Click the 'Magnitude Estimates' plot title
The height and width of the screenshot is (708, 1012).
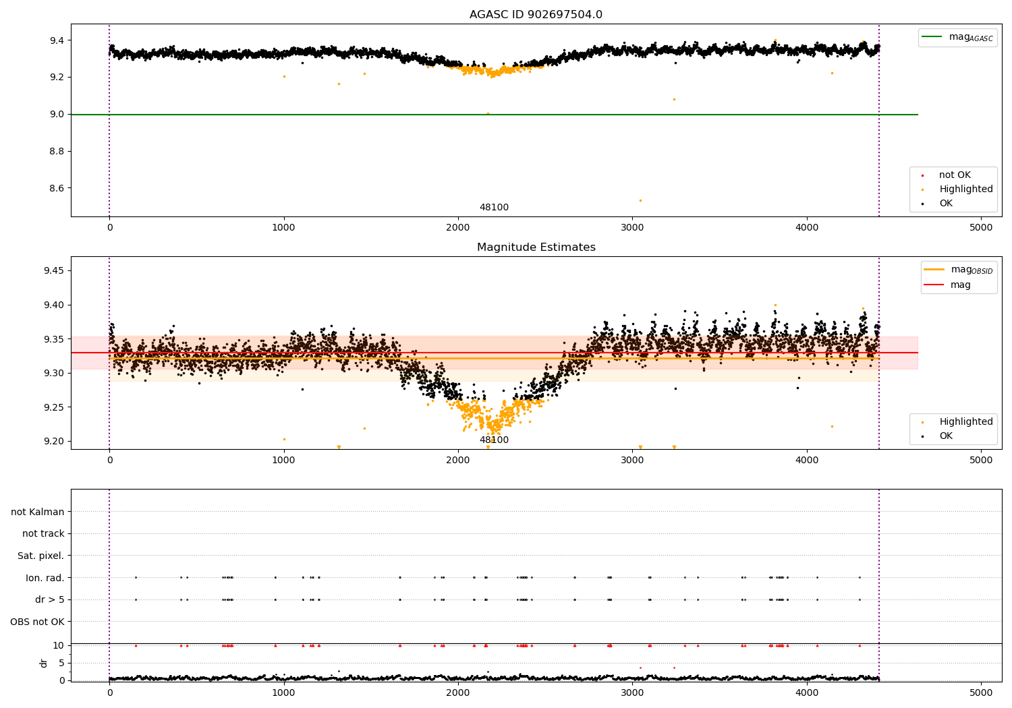point(536,247)
